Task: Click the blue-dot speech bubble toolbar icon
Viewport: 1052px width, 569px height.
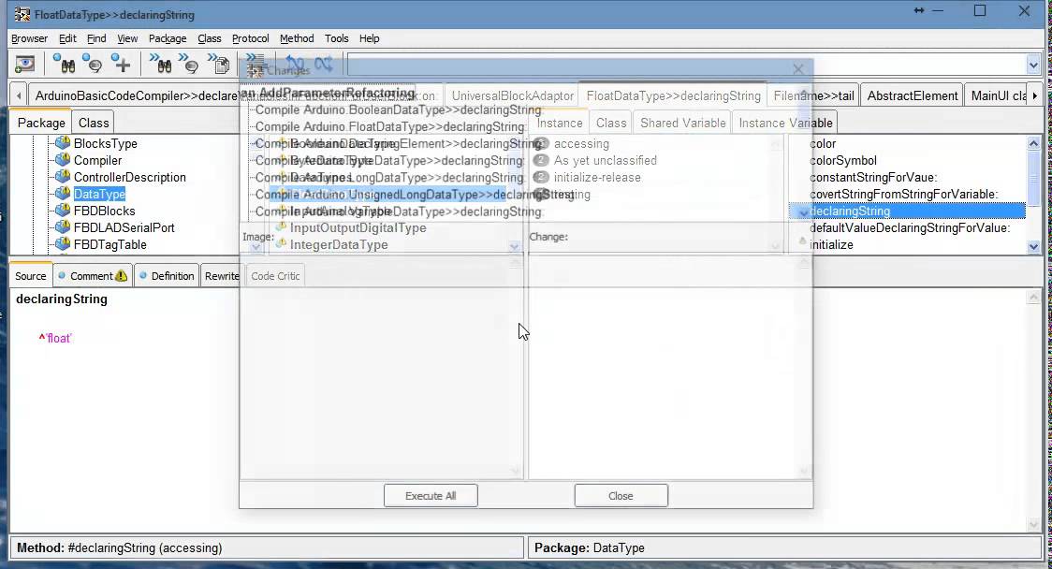Action: point(93,64)
